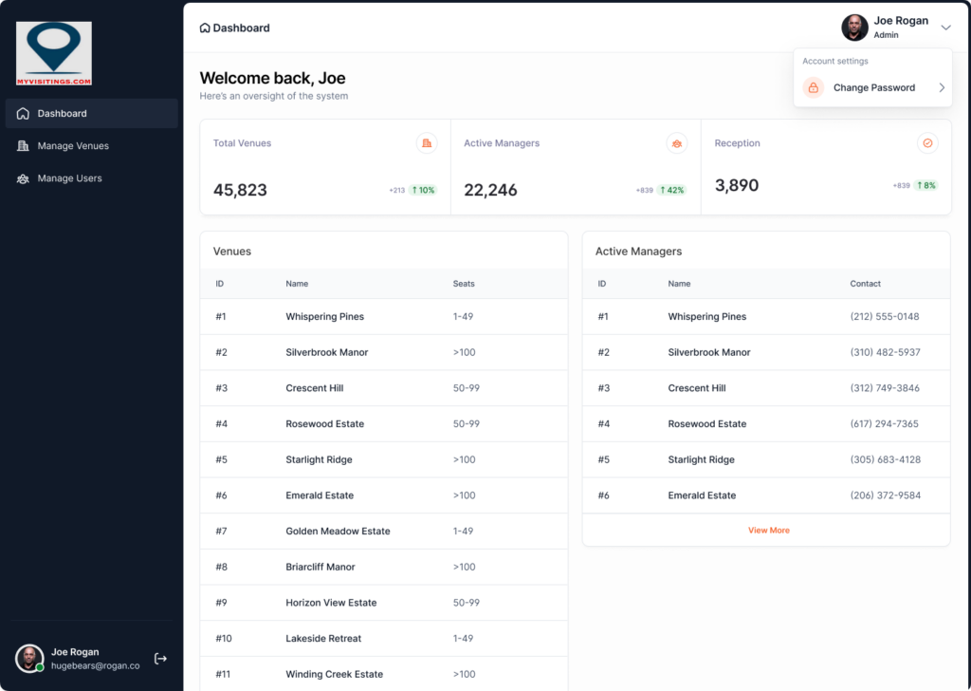Click the Total Venues building icon
This screenshot has height=691, width=971.
(427, 143)
